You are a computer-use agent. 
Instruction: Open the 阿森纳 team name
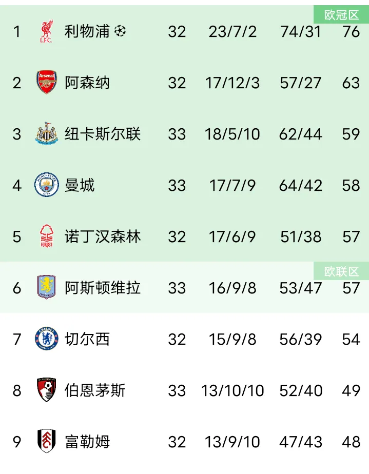[x=87, y=83]
